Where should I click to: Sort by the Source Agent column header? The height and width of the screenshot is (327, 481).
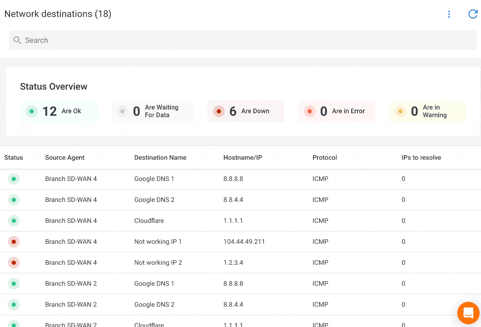tap(65, 158)
